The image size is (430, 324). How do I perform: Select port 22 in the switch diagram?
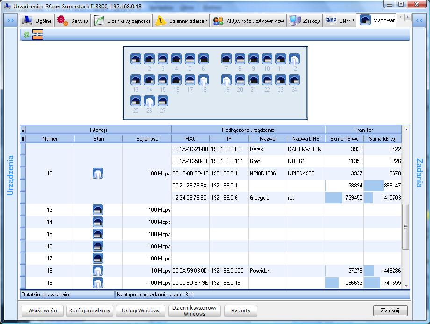(x=267, y=80)
